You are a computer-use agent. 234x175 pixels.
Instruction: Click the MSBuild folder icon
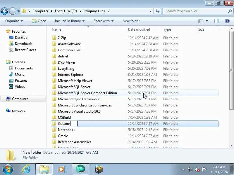click(x=54, y=118)
